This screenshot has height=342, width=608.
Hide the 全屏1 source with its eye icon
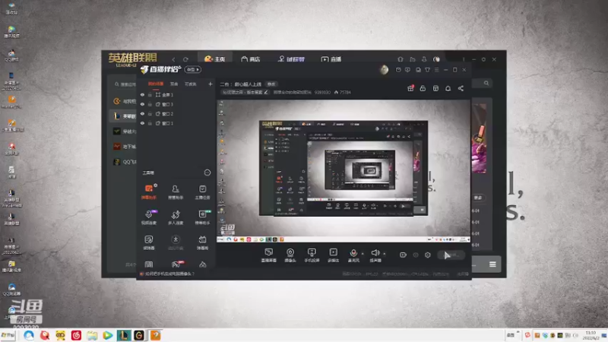tap(142, 94)
